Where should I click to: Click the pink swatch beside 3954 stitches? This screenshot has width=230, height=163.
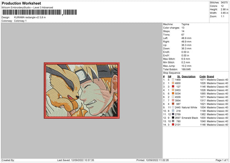point(173,100)
